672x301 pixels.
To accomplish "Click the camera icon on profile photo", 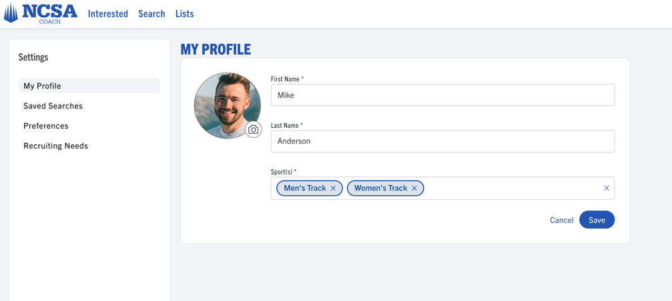I will pyautogui.click(x=254, y=130).
